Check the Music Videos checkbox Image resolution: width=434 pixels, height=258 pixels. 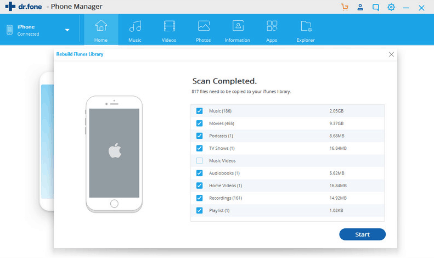199,160
